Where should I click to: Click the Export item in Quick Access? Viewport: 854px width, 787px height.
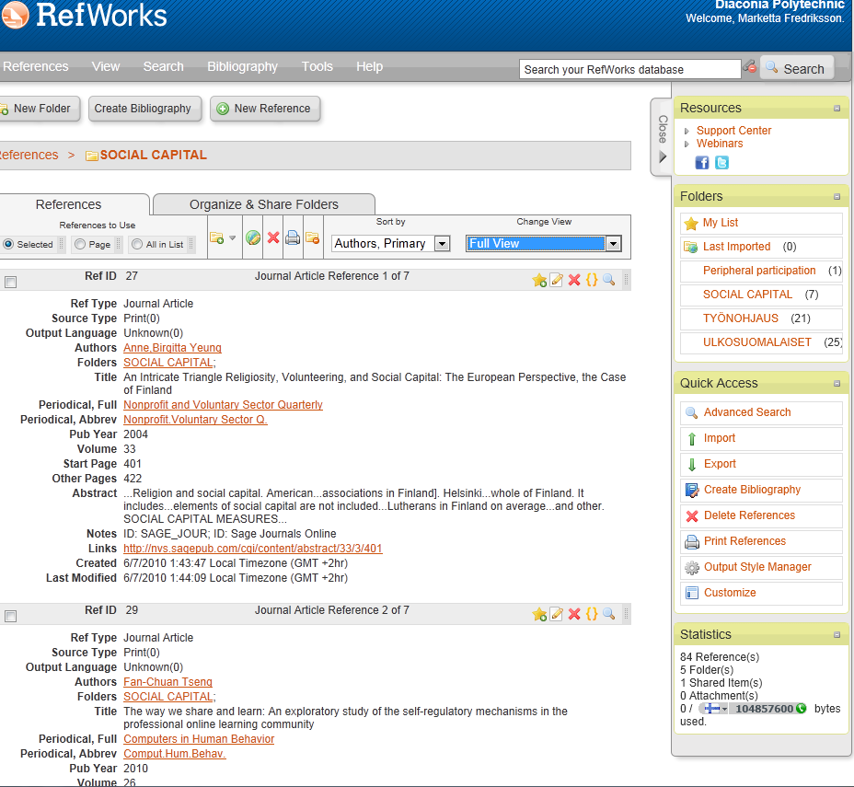[720, 464]
